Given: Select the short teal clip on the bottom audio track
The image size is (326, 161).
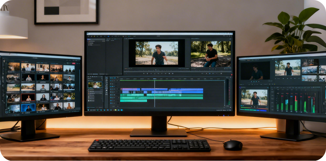Looking at the screenshot, I should 133,101.
